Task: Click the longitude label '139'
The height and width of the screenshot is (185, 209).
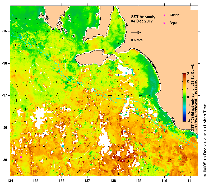Action: [139, 181]
